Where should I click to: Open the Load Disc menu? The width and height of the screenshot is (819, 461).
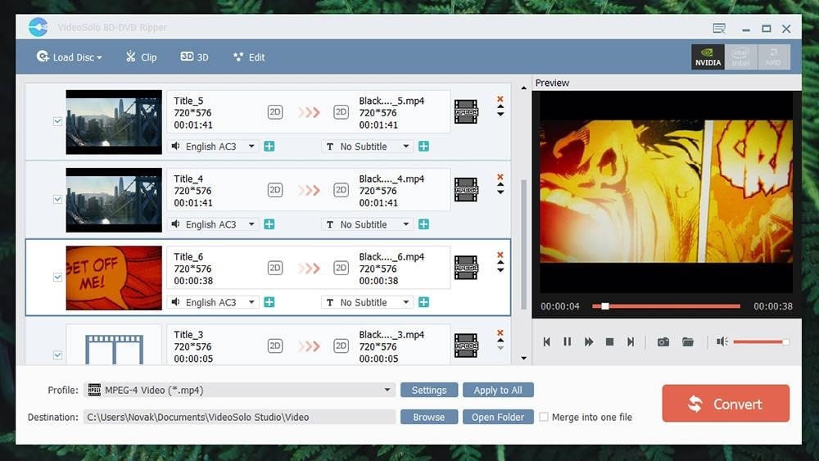69,56
